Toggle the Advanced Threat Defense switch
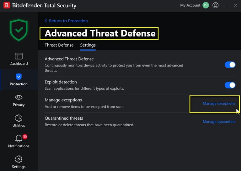 coord(230,65)
